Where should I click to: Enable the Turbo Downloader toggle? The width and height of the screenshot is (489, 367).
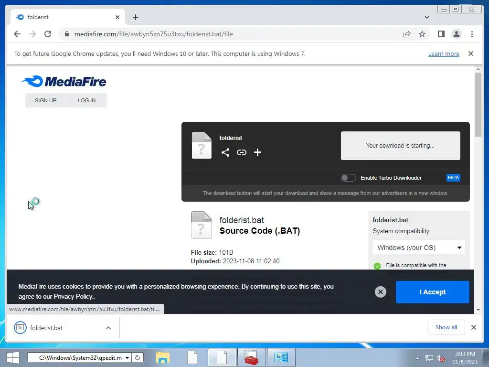click(x=348, y=178)
